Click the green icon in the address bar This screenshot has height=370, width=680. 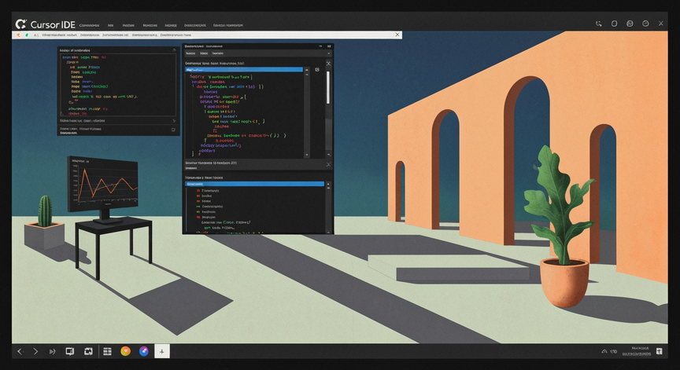point(27,35)
